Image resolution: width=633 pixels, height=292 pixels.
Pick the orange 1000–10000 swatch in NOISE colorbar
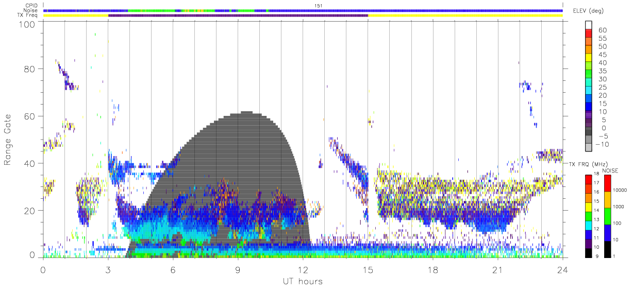tap(607, 199)
